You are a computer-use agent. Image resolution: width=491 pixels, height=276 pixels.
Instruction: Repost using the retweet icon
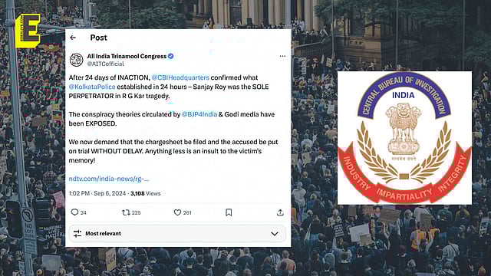[x=126, y=212]
